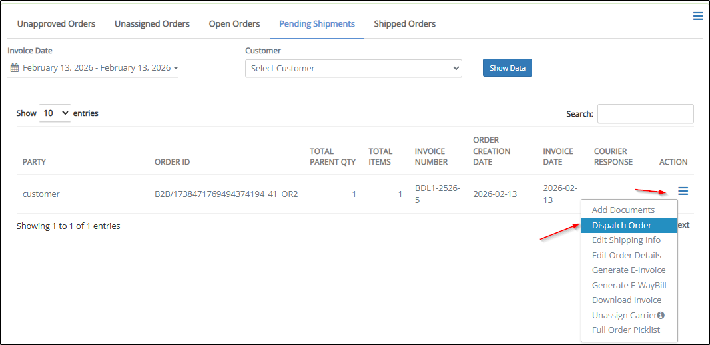
Task: Switch to the Unassigned Orders tab
Action: 152,24
